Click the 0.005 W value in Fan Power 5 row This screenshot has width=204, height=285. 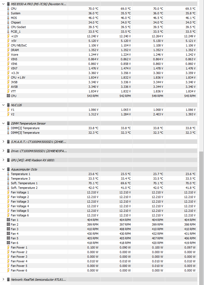click(x=190, y=266)
